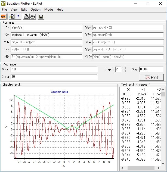The image size is (167, 172).
Task: Click the text result scroll left arrow
Action: tap(122, 168)
